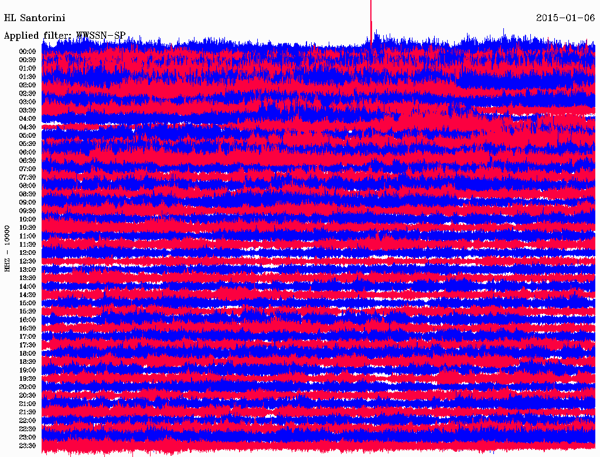Click the 2015-01-06 date label

tap(565, 18)
